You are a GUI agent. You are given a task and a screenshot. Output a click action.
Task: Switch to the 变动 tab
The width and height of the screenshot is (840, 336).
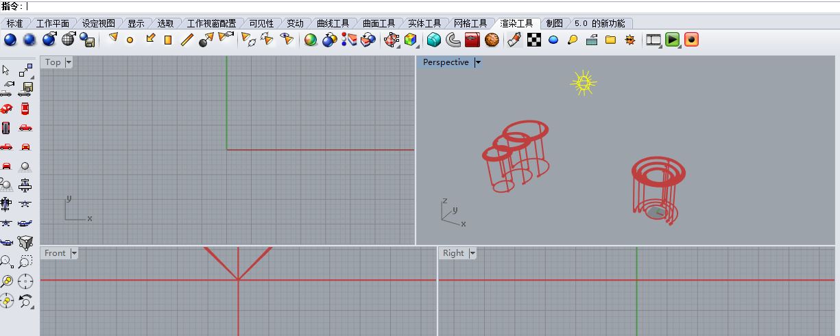pyautogui.click(x=295, y=23)
